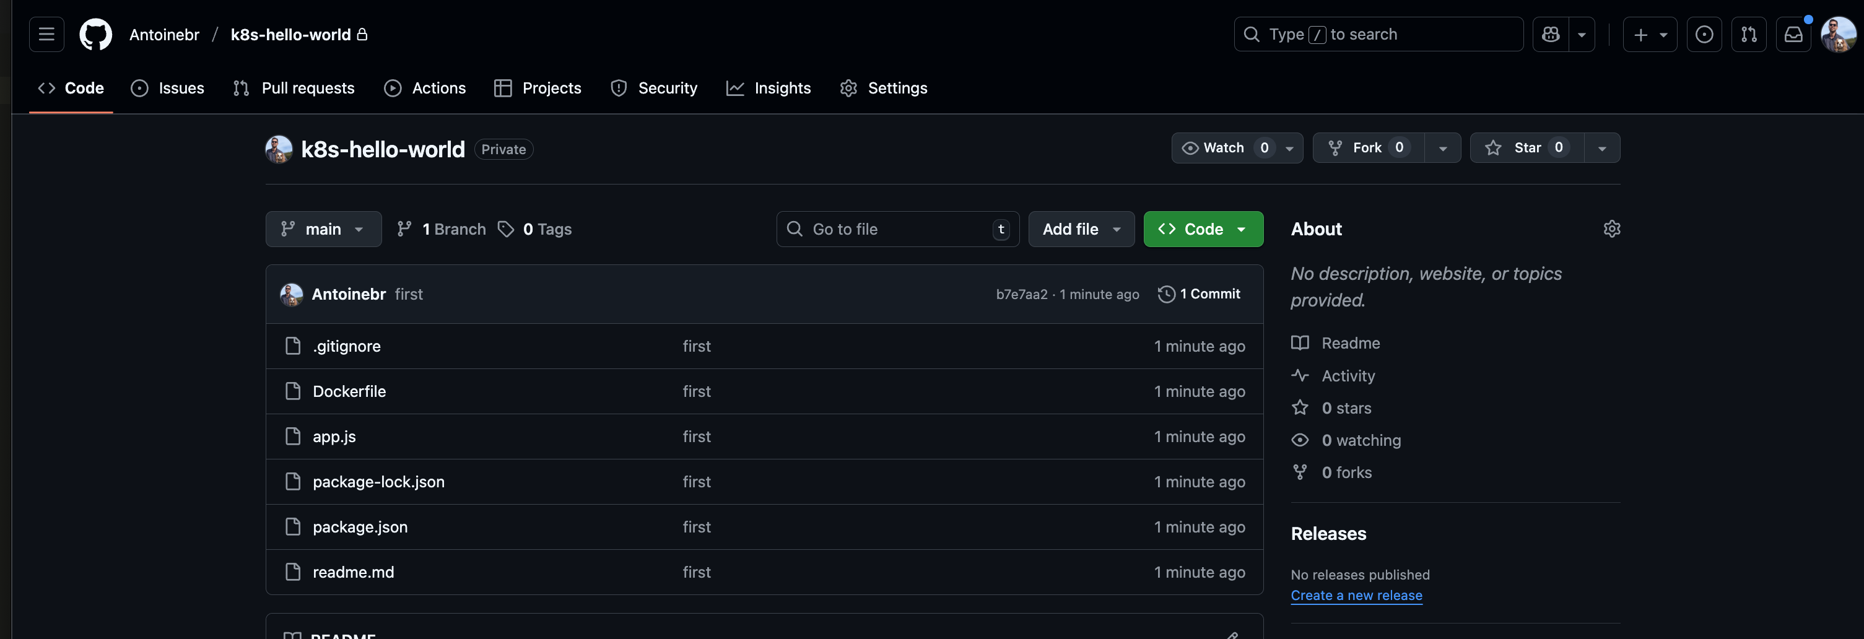Screen dimensions: 1864x639
Task: Click the global issues icon in header
Action: pyautogui.click(x=1704, y=34)
